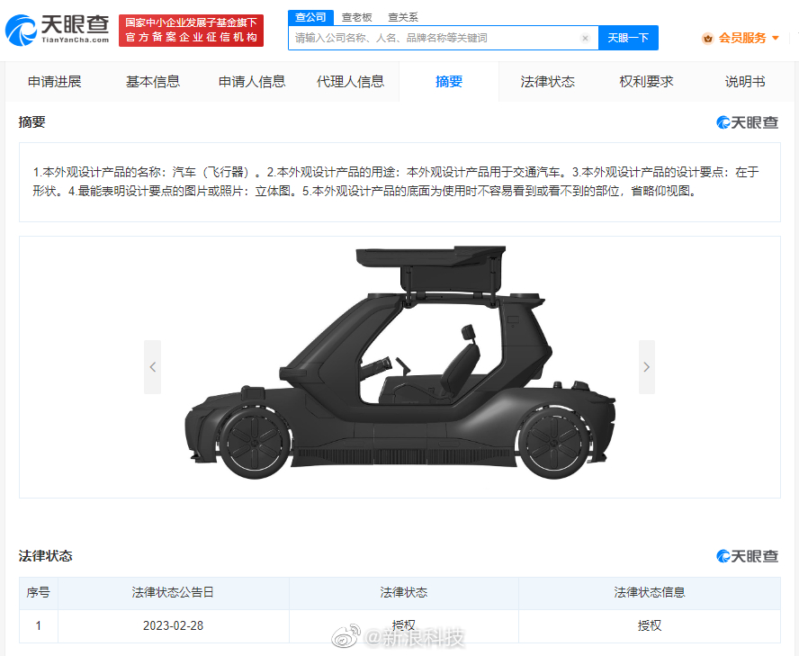Show the previous patent image

pos(152,367)
